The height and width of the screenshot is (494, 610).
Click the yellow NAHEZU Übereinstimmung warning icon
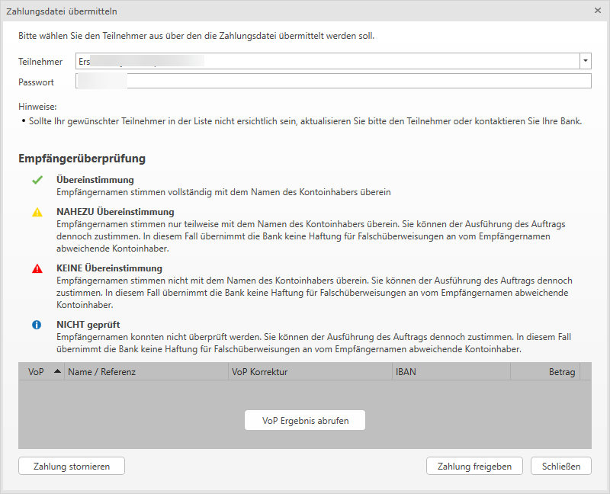click(x=36, y=213)
